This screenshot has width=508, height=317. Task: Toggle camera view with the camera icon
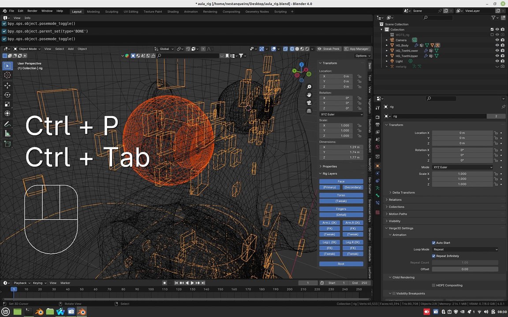pos(309,103)
